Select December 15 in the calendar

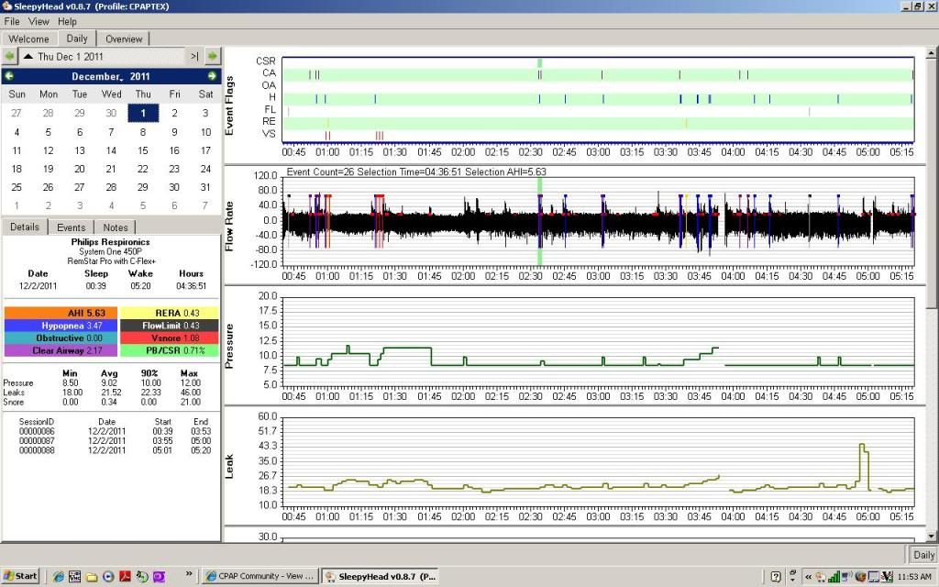[x=142, y=150]
